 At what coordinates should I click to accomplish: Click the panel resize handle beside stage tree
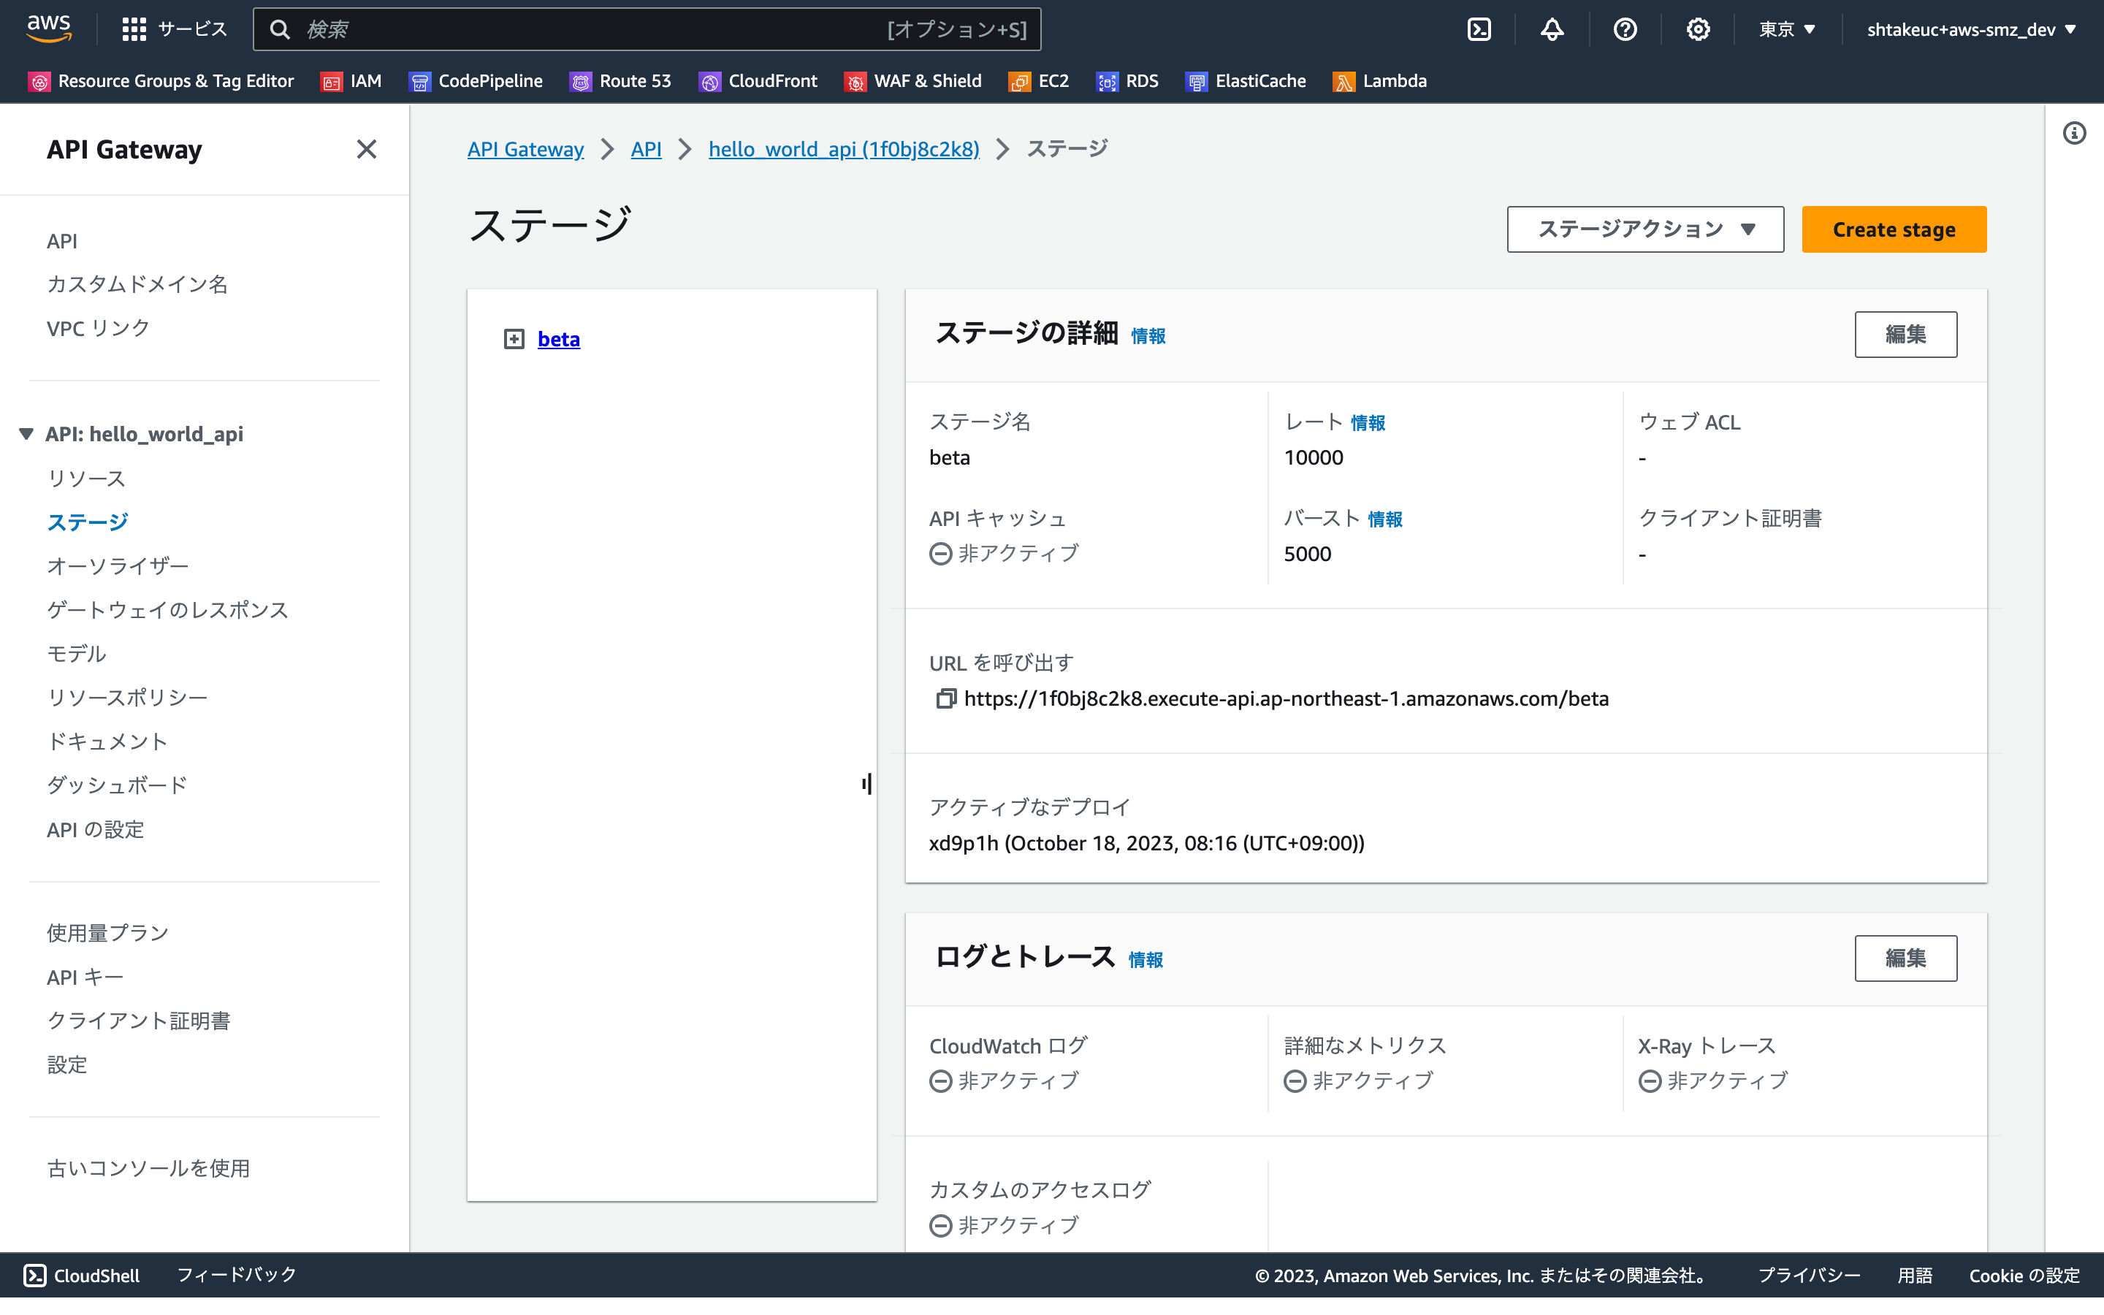point(867,784)
